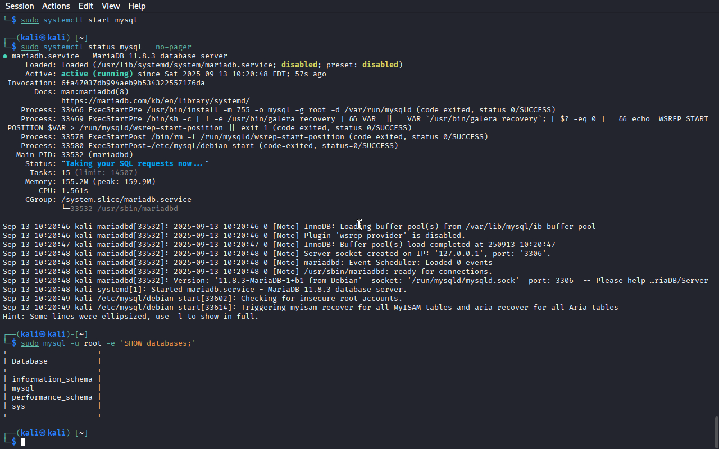The image size is (719, 449).
Task: Click the Loaded mariadb.service path line
Action: pyautogui.click(x=214, y=65)
